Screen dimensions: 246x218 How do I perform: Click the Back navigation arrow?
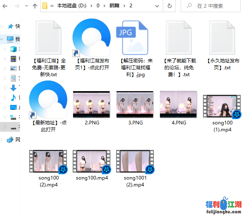click(x=5, y=6)
